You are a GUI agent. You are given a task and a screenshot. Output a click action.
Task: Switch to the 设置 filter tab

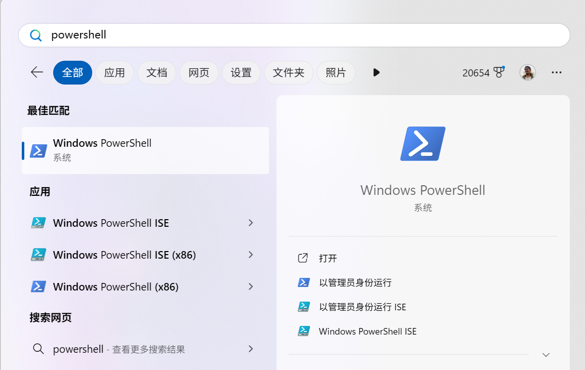[x=241, y=72]
